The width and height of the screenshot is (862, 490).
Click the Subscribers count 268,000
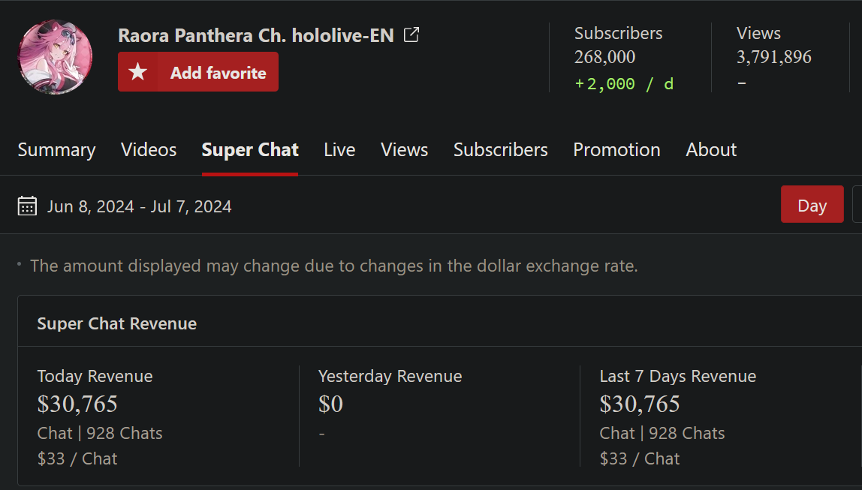click(x=604, y=57)
